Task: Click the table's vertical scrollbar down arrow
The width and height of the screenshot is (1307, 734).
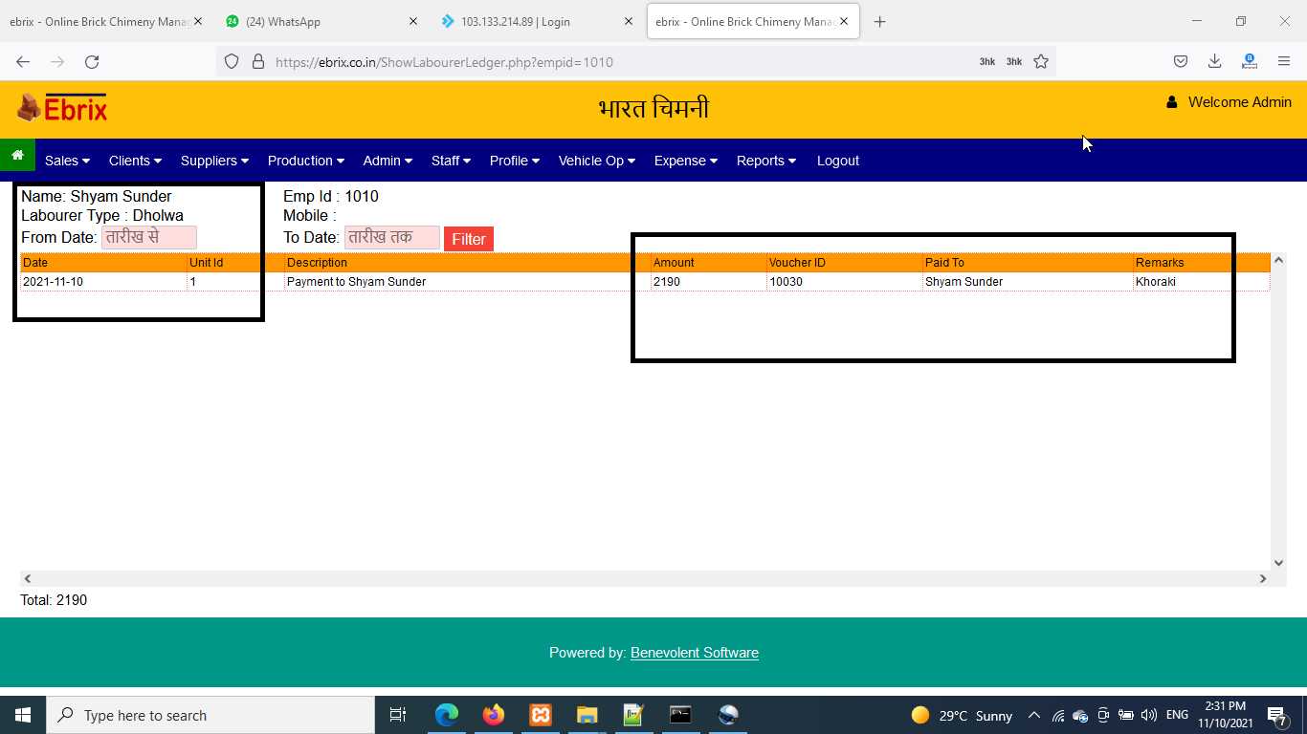Action: (x=1279, y=563)
